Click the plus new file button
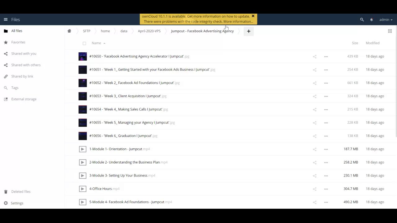Viewport: 397px width, 223px height. click(x=248, y=31)
